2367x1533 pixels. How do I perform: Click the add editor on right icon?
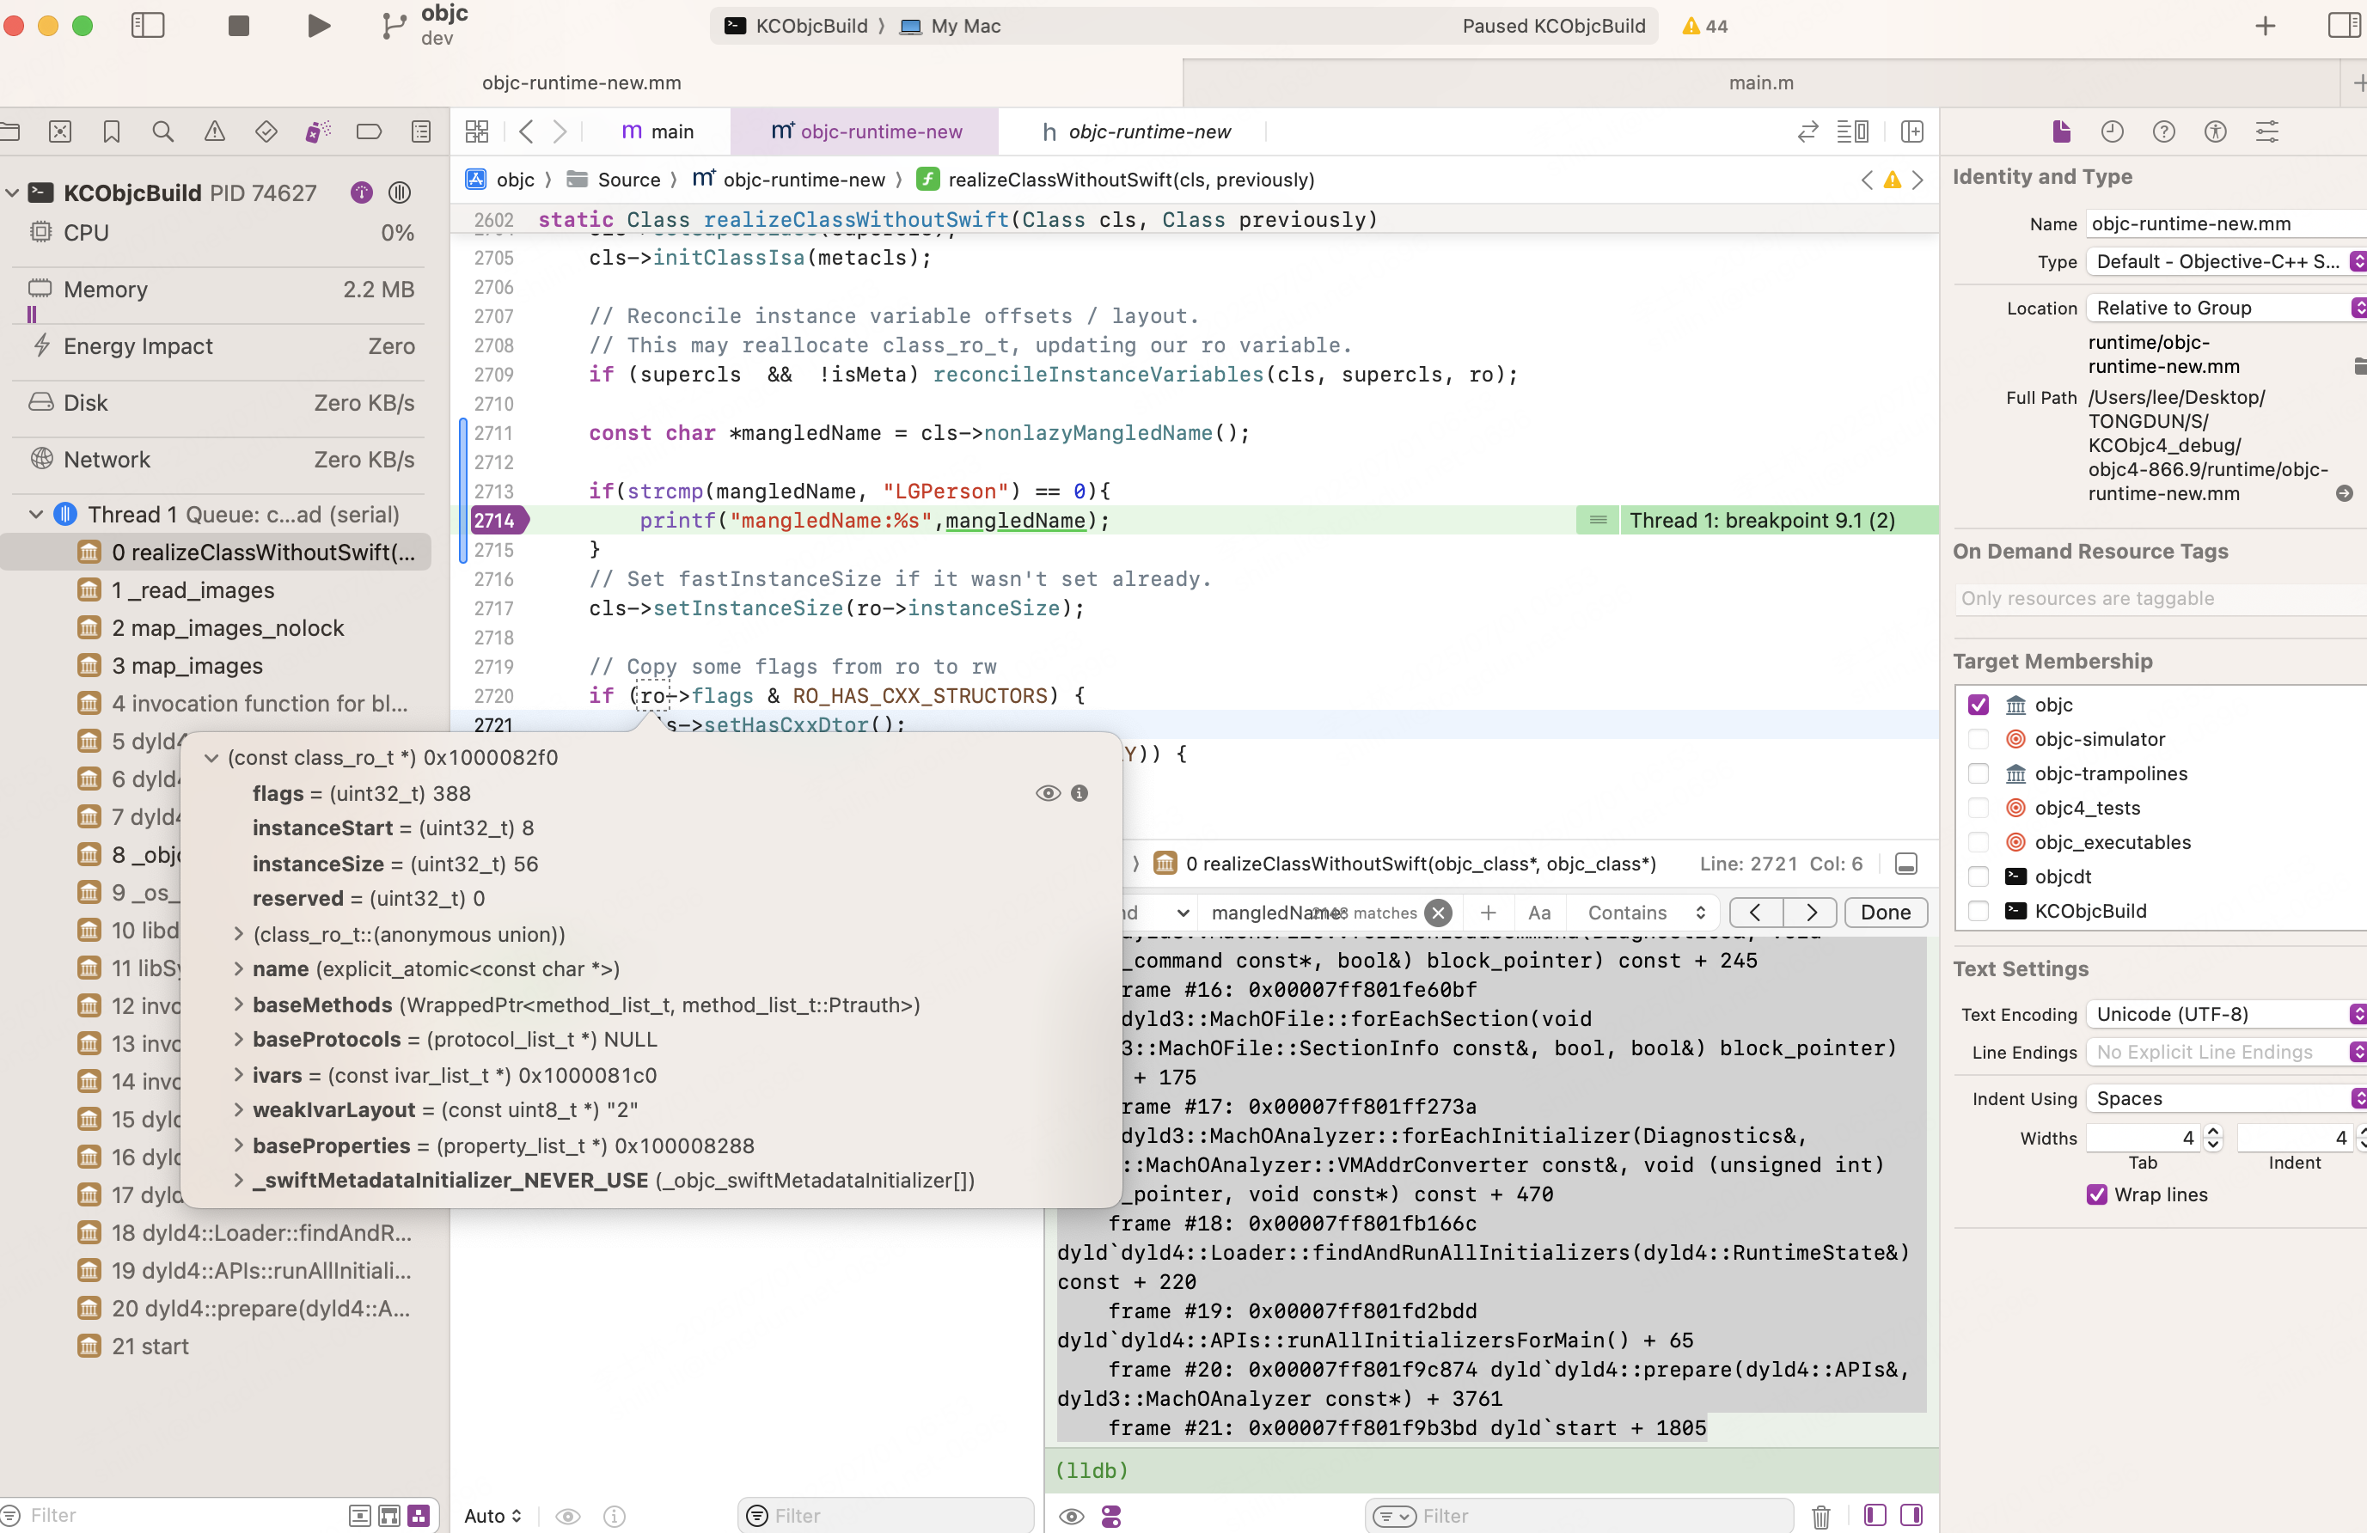(x=1911, y=131)
